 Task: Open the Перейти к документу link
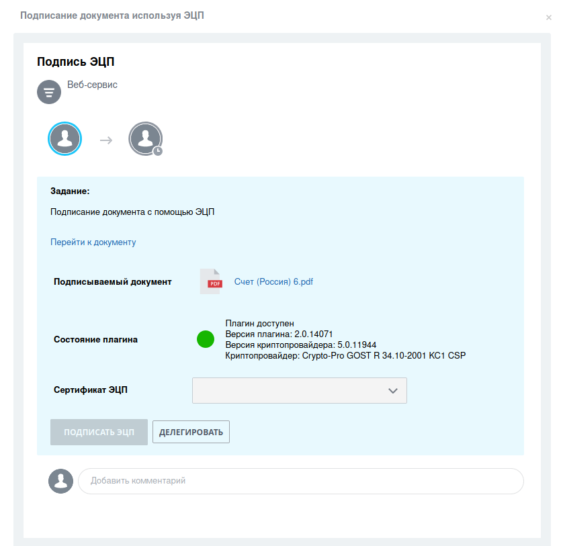(x=93, y=242)
